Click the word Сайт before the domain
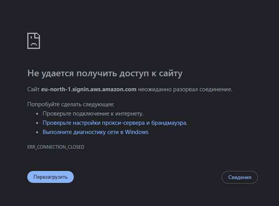The image size is (279, 206). (x=33, y=89)
